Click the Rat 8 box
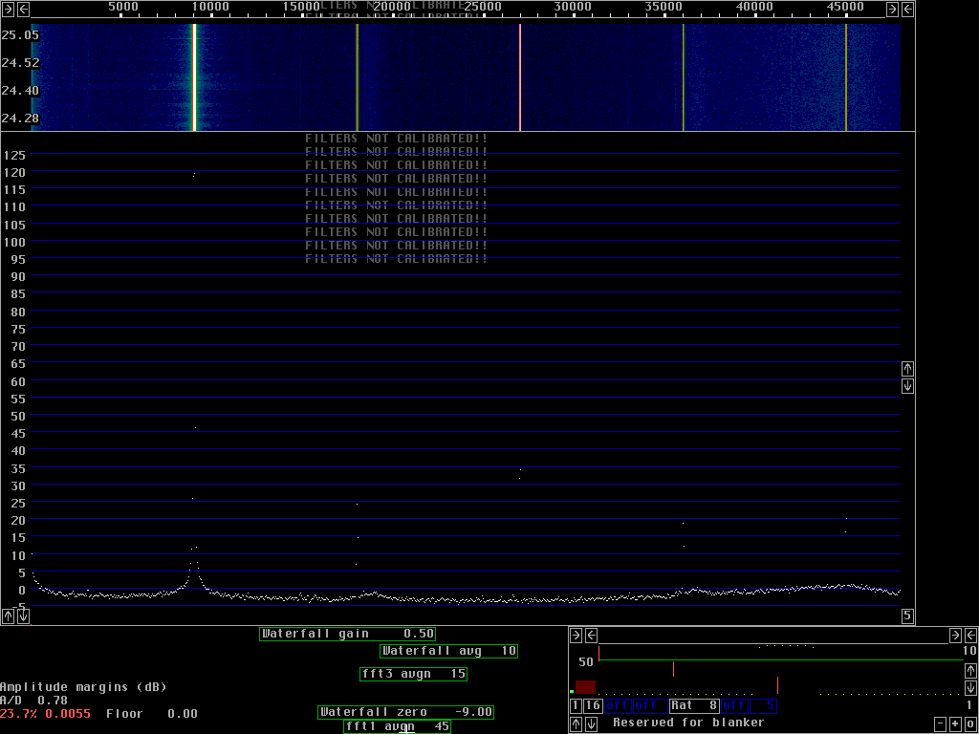 (x=694, y=706)
